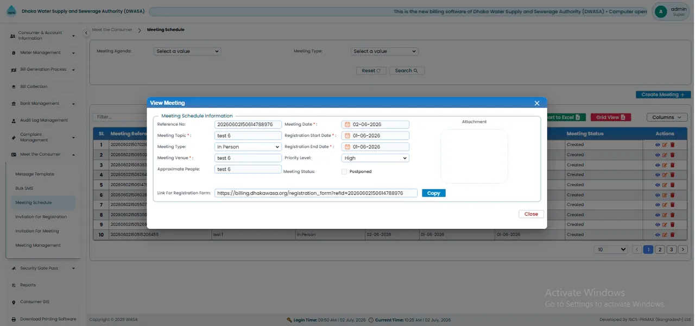Click the edit icon for row 5
The image size is (695, 326).
point(665,185)
